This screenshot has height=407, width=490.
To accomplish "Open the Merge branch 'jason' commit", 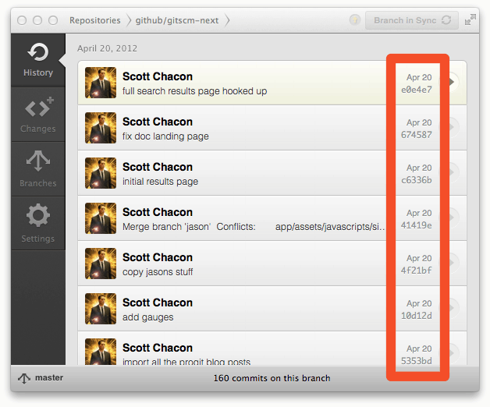I will click(x=272, y=218).
